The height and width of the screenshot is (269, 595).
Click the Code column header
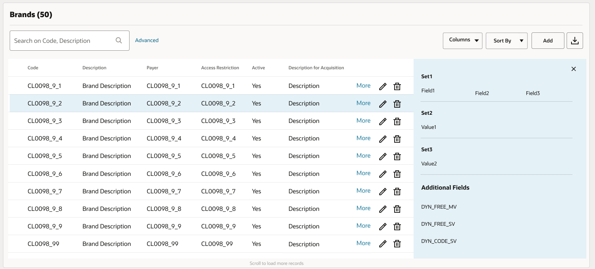[x=33, y=68]
